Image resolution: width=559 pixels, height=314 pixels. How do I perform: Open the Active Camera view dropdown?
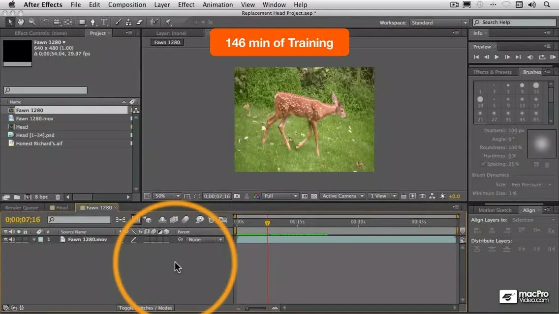(342, 196)
